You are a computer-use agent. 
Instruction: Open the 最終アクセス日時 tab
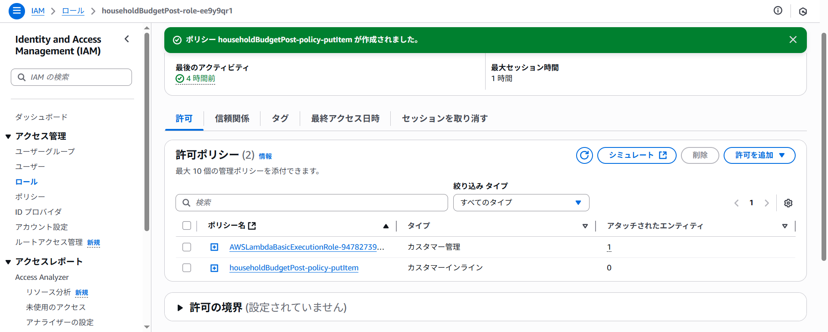[x=345, y=119]
